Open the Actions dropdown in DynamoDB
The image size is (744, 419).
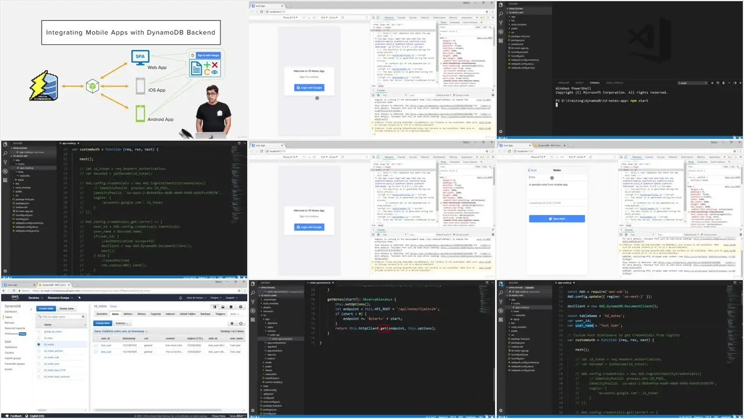coord(122,323)
